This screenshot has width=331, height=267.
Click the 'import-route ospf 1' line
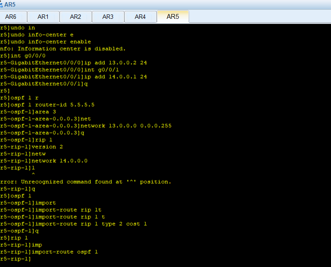click(x=49, y=252)
